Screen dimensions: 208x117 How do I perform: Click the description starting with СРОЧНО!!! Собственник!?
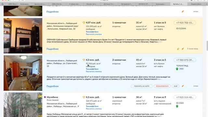107,41
